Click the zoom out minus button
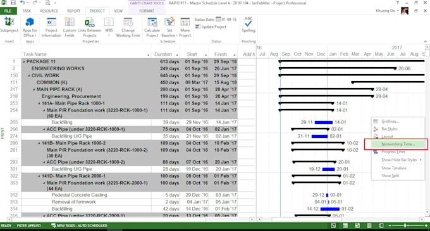Viewport: 430px width, 231px height. pos(390,225)
